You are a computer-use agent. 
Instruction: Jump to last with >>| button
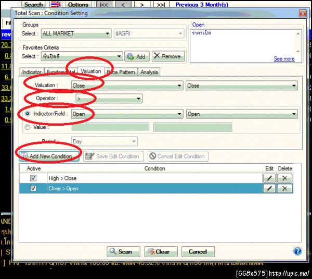161,4
